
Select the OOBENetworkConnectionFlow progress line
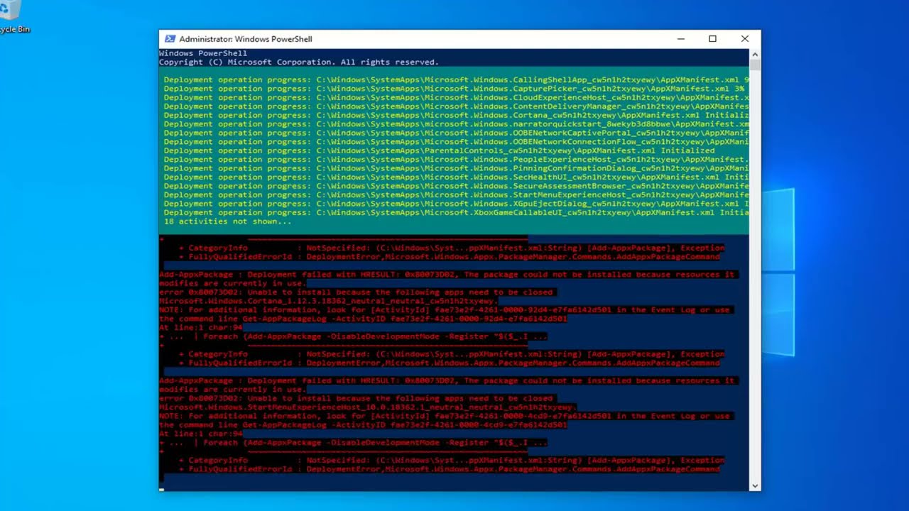click(456, 142)
